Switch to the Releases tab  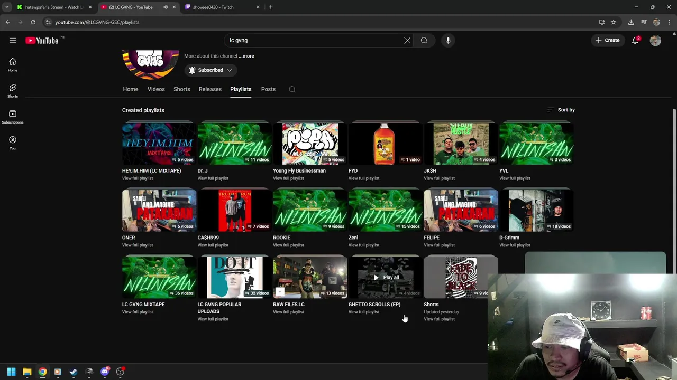pyautogui.click(x=210, y=89)
